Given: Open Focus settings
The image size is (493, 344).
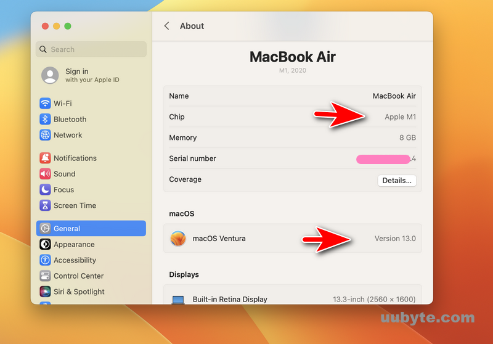Looking at the screenshot, I should (x=91, y=190).
